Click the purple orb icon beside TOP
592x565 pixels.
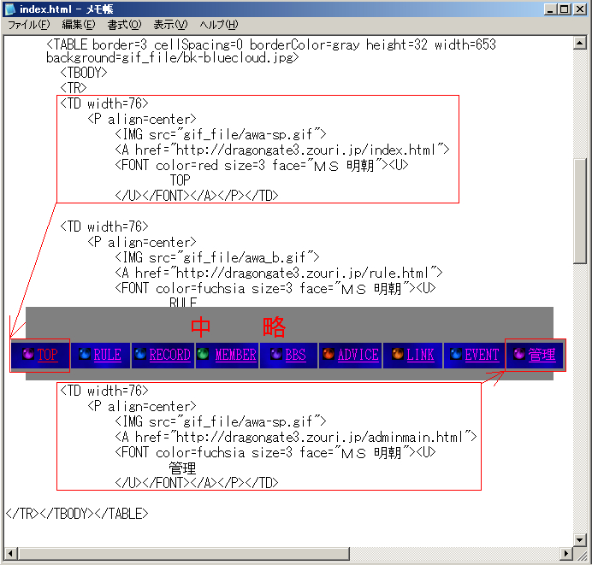(x=28, y=354)
